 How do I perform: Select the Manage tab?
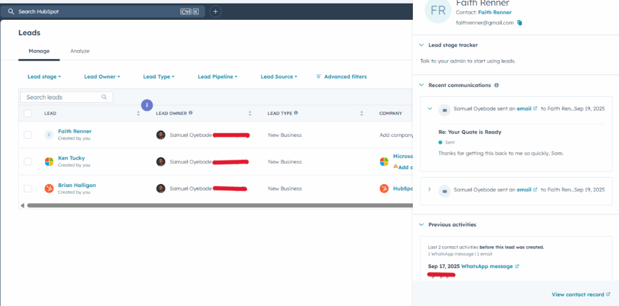[x=39, y=51]
